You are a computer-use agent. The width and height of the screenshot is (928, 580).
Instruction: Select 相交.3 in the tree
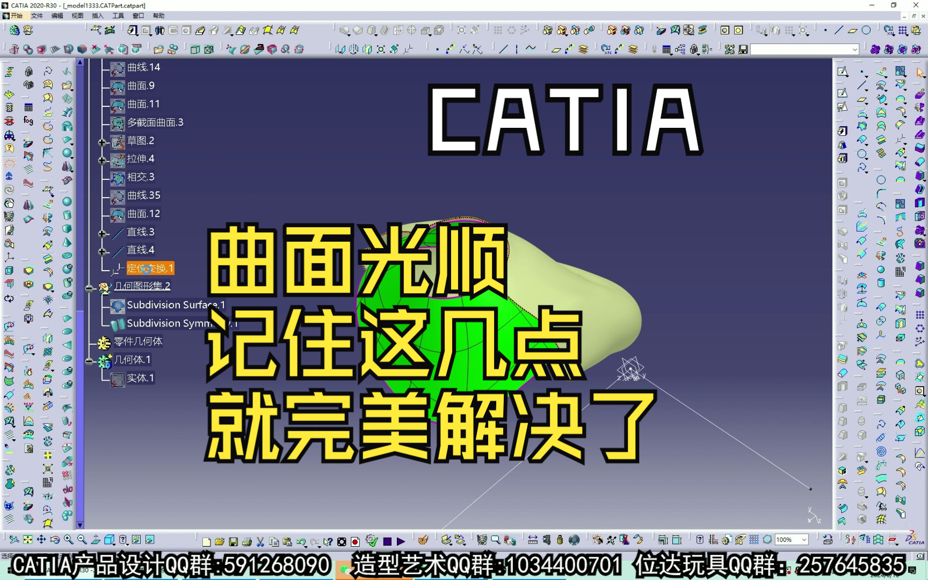click(141, 177)
